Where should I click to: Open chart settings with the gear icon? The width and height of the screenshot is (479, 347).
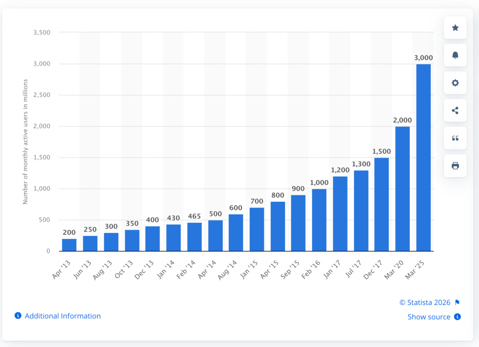[x=455, y=83]
